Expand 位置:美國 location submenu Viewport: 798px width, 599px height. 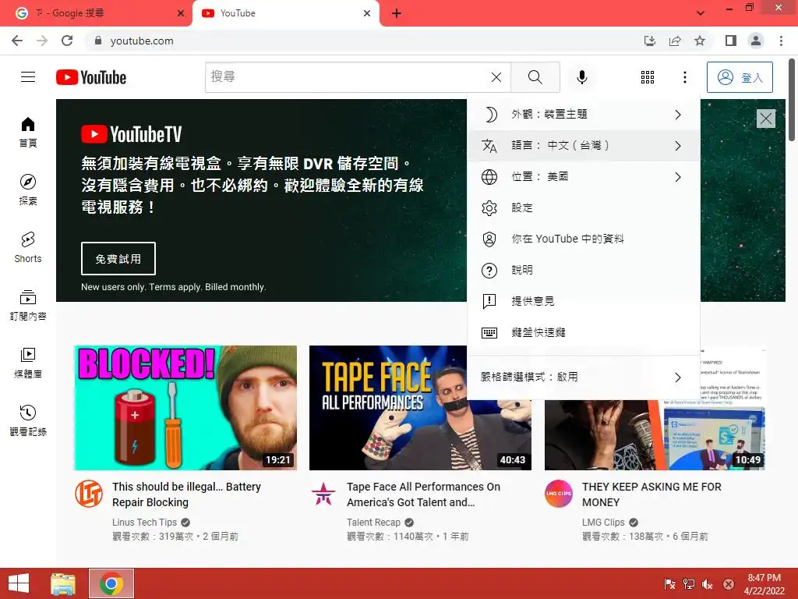[x=583, y=177]
